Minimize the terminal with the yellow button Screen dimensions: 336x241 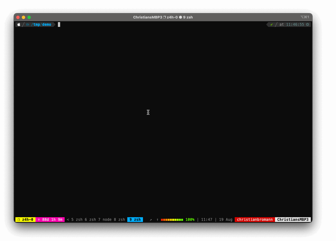24,17
